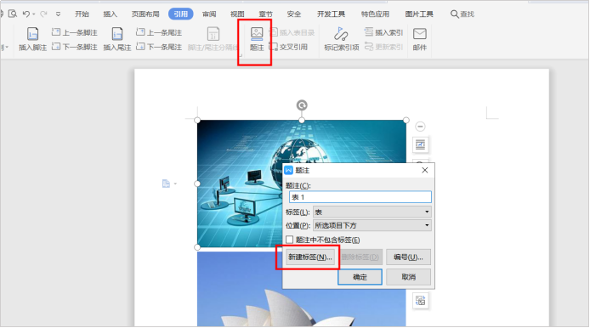This screenshot has height=328, width=590.
Task: Click the paragraph marker icon left of the picture
Action: tap(166, 184)
